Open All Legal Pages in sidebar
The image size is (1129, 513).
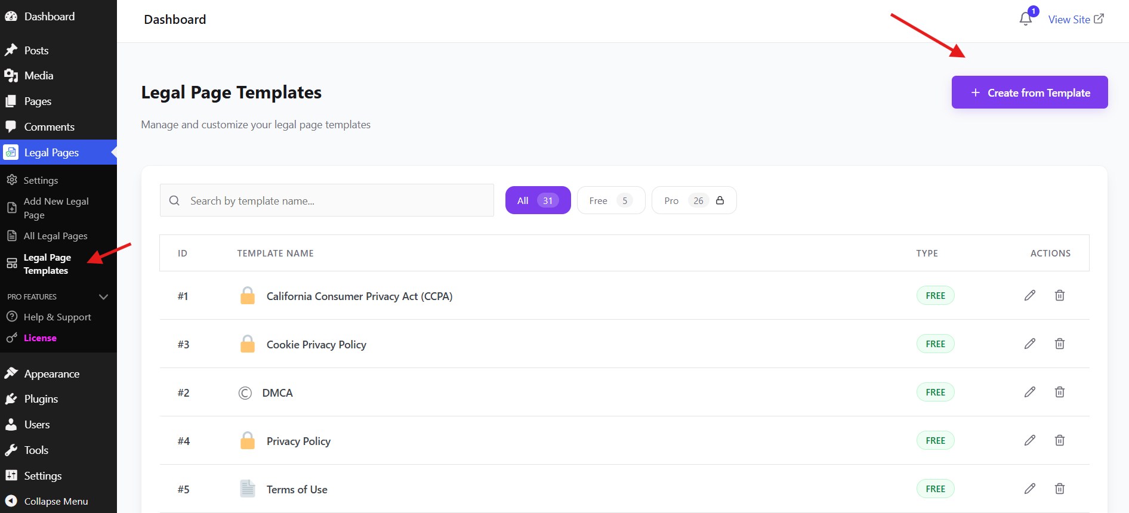point(55,236)
